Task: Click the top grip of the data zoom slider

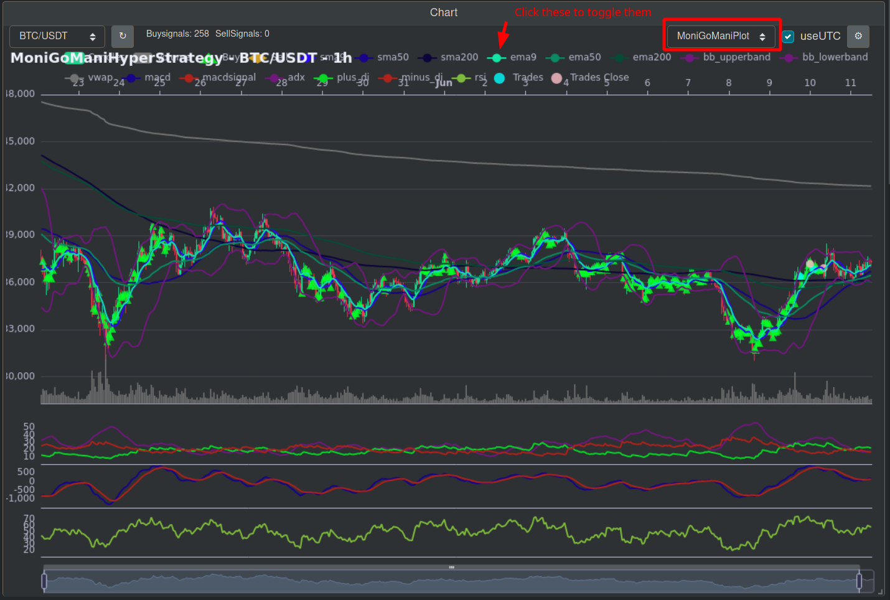Action: [x=452, y=567]
